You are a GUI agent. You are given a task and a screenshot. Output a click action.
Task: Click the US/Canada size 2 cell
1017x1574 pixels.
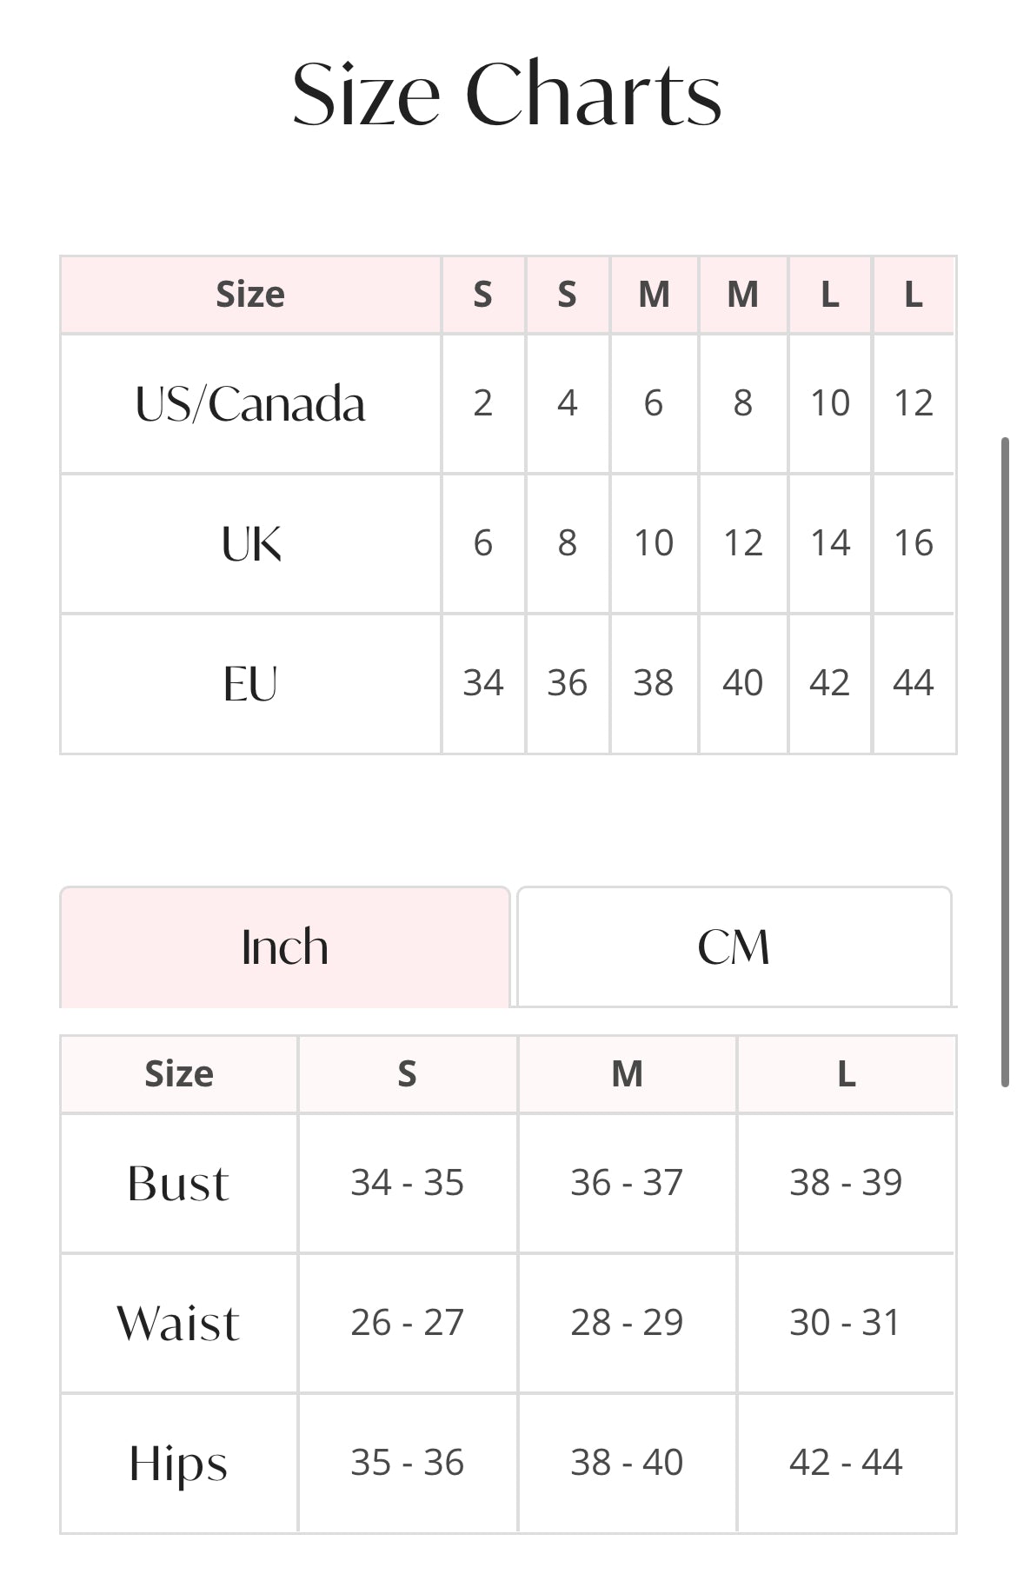pos(482,403)
